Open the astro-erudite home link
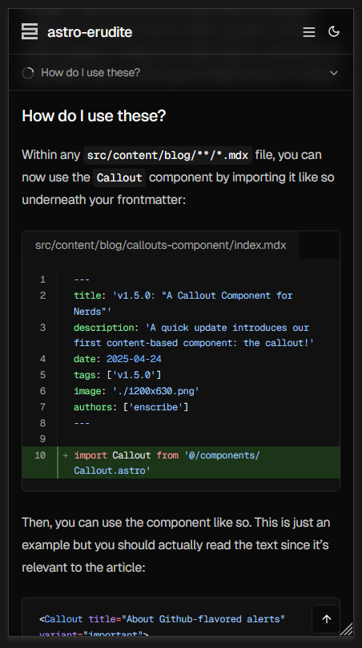 [77, 32]
